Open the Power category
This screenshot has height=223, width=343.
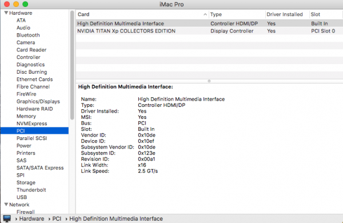tap(24, 146)
